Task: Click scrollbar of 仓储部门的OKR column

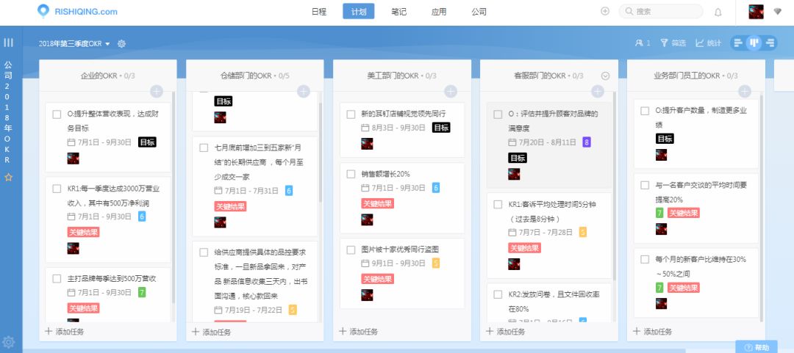Action: click(320, 152)
